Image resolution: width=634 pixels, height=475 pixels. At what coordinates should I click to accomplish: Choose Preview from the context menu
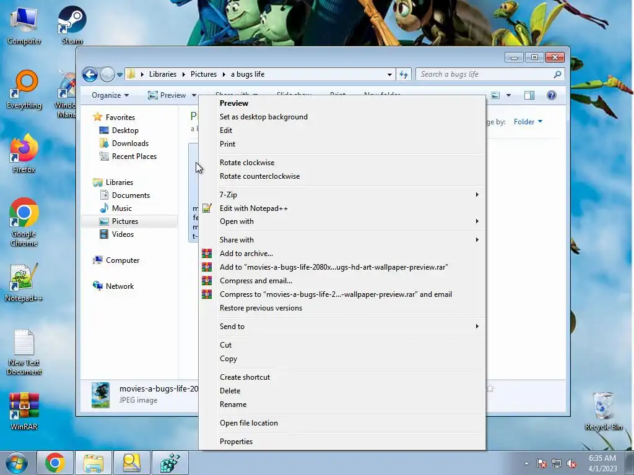click(x=342, y=103)
